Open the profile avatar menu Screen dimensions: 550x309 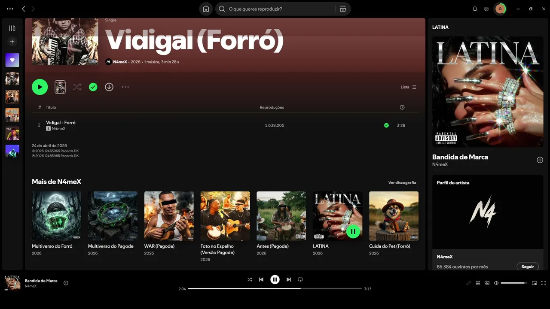coord(500,9)
